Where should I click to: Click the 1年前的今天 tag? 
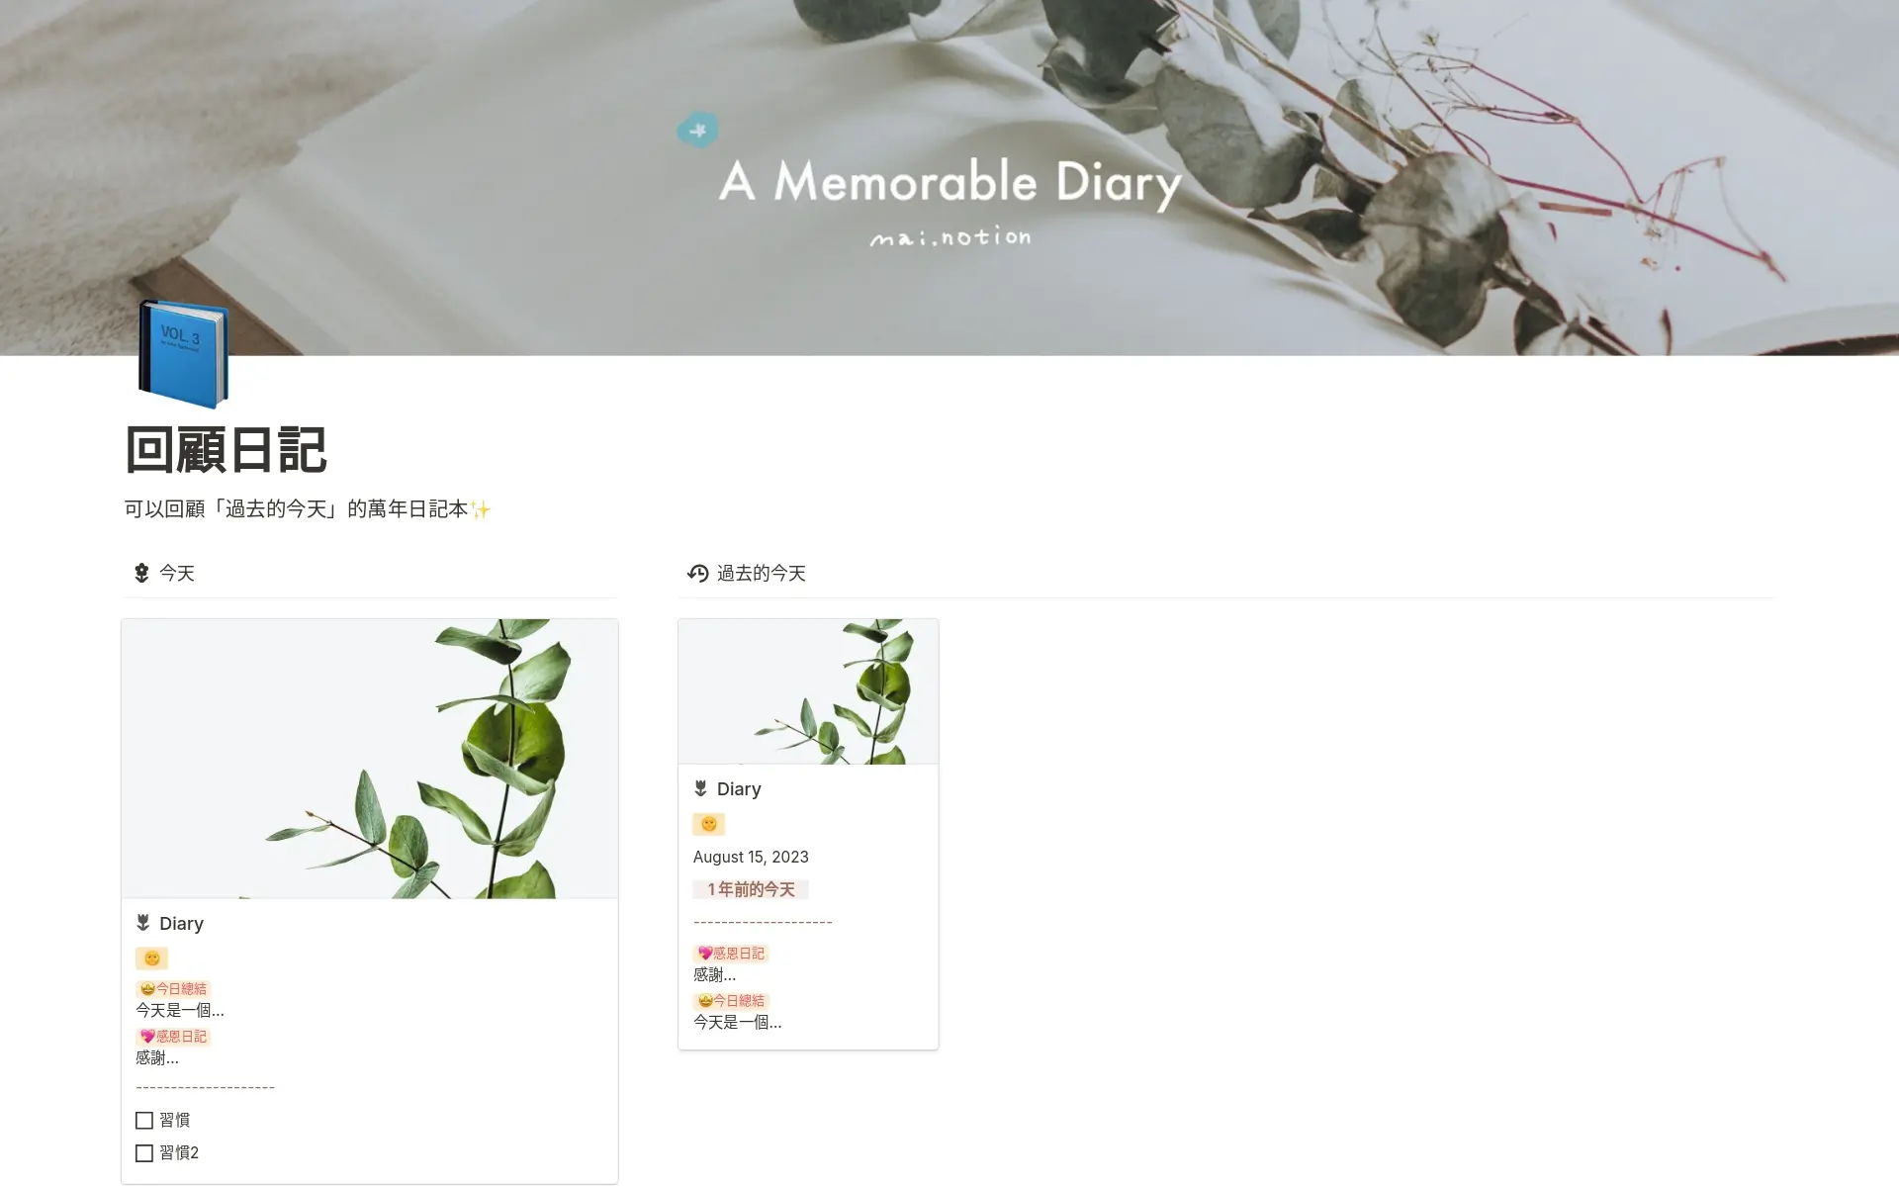click(x=751, y=889)
